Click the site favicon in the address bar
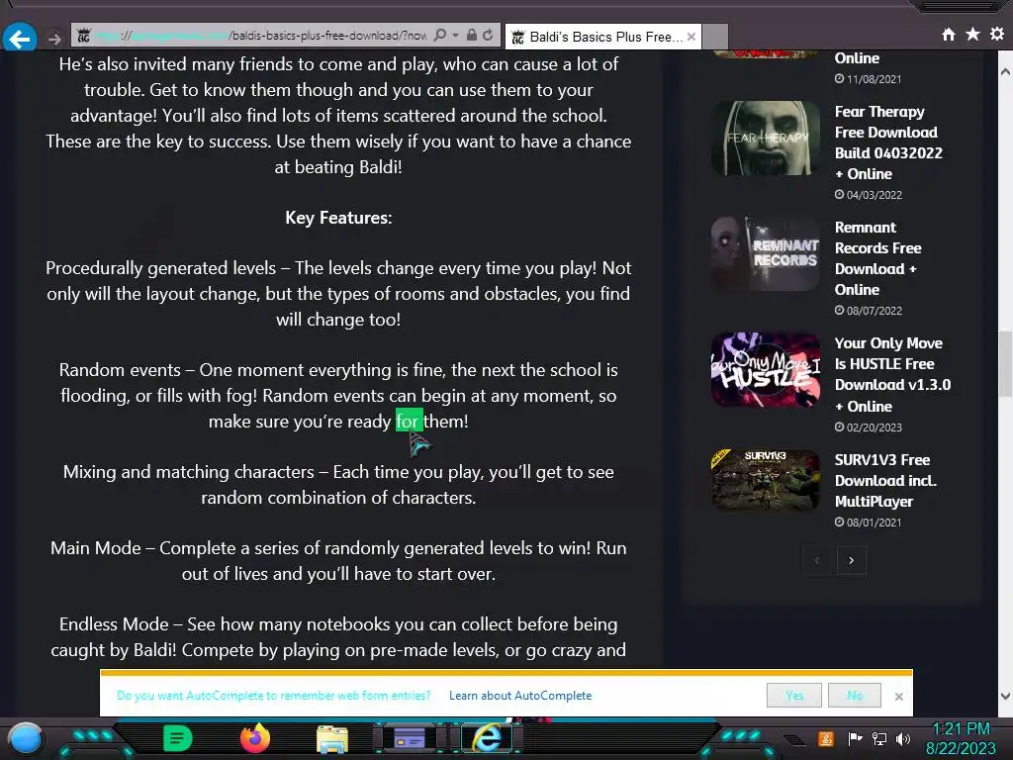The image size is (1013, 760). click(83, 36)
